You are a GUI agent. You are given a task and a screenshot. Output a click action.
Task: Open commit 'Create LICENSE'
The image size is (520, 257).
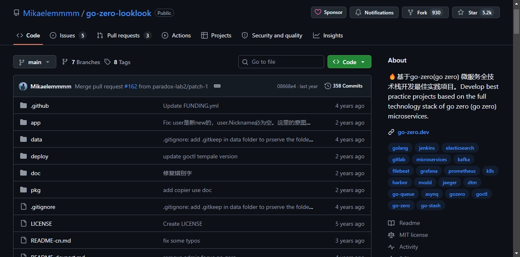[x=183, y=224]
